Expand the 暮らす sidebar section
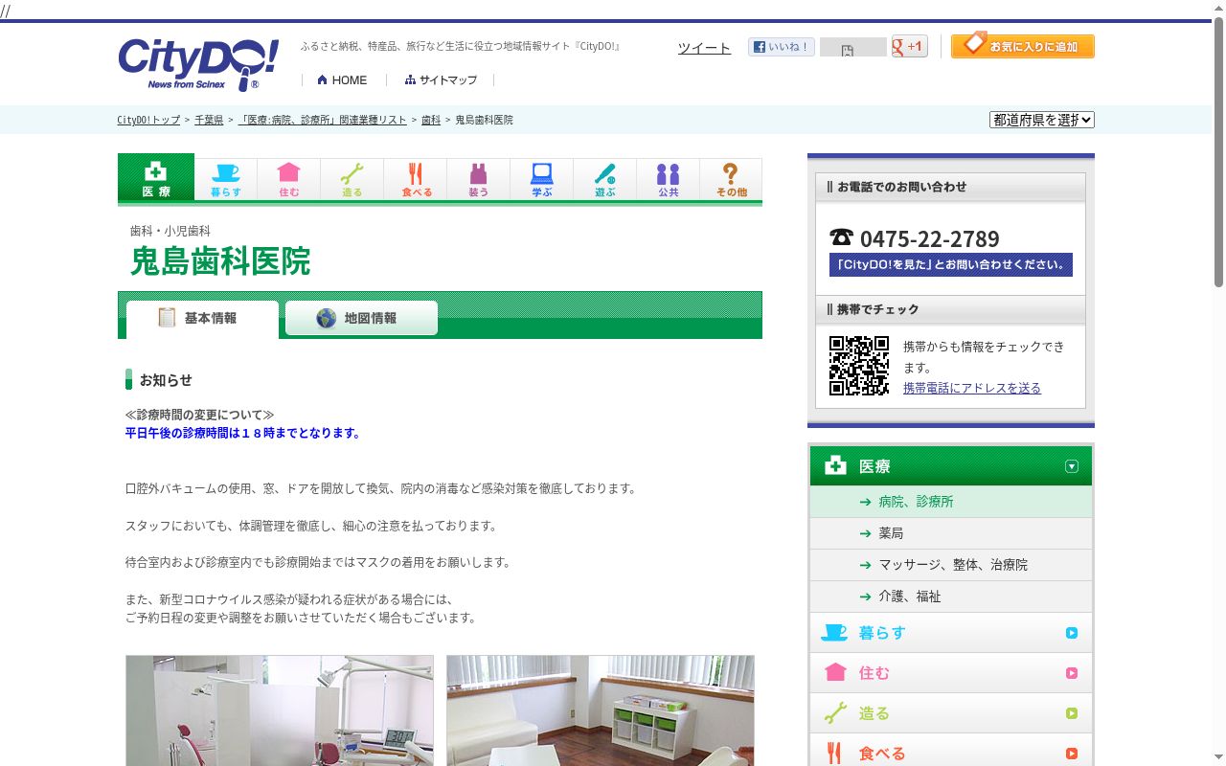1226x766 pixels. [x=1072, y=633]
